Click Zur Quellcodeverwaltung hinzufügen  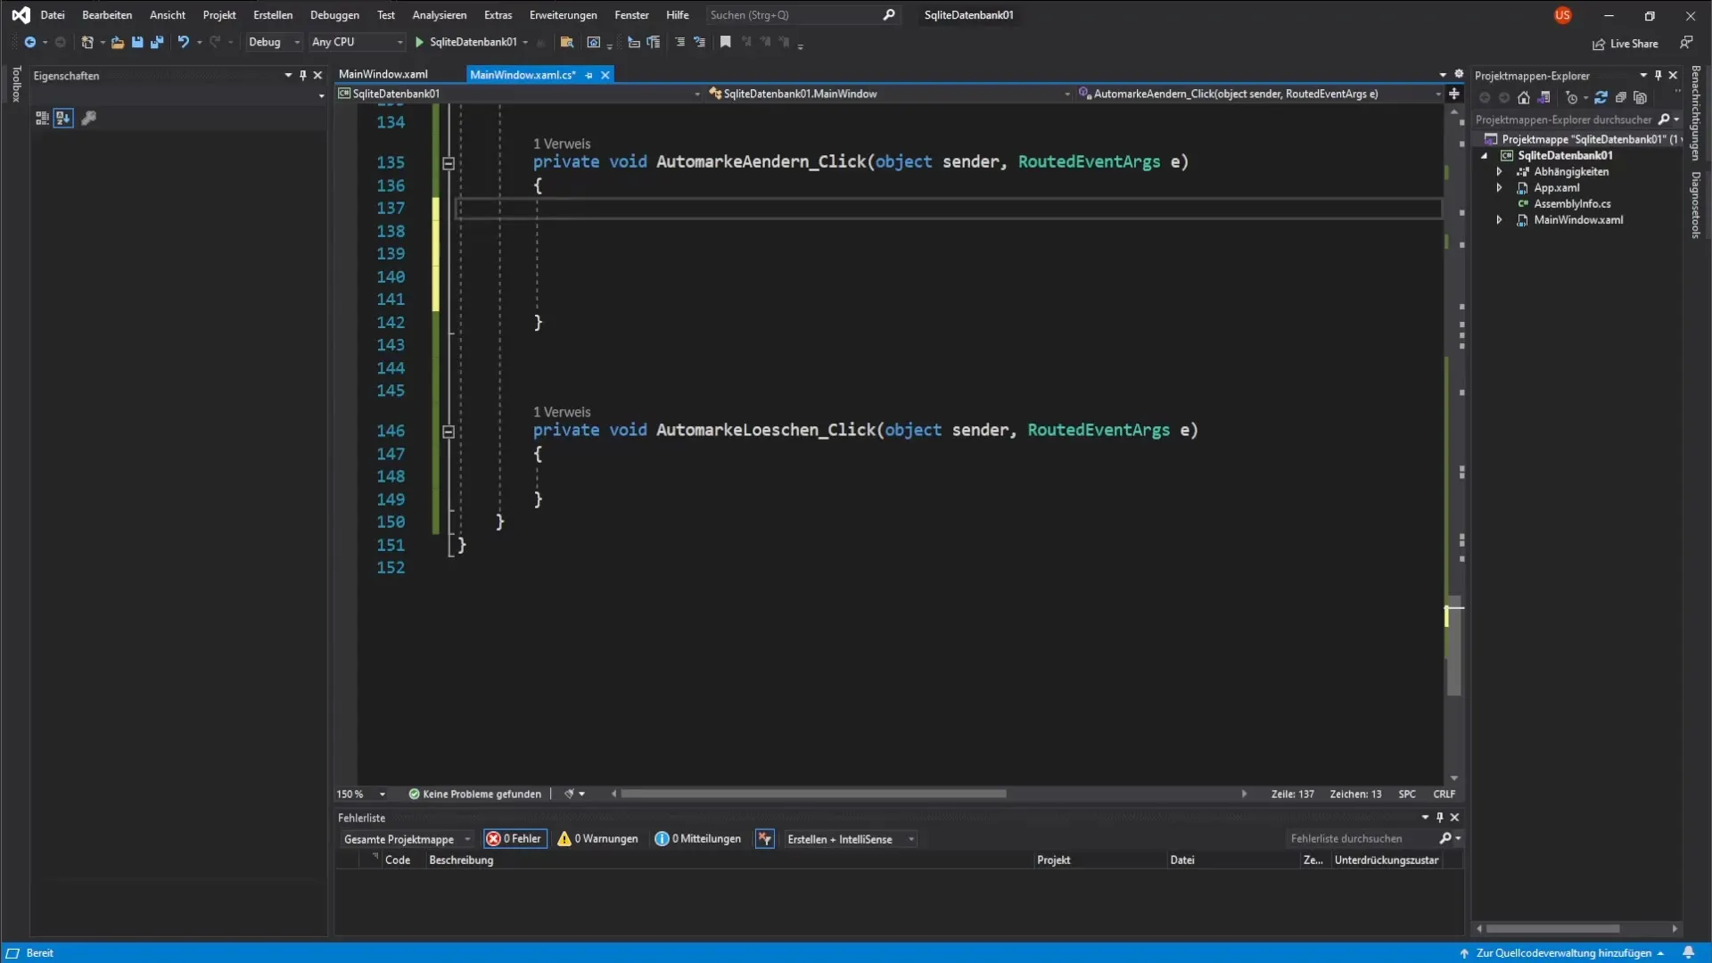click(x=1563, y=952)
